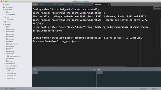
Task: Click the minimap preview of terminal
Action: click(x=157, y=8)
